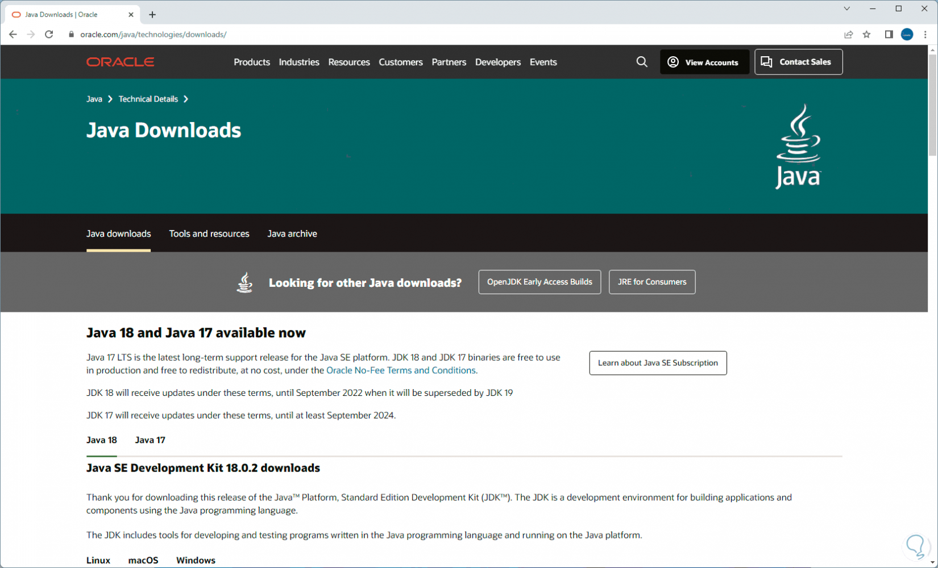Click the JRE for Consumers button

pyautogui.click(x=652, y=282)
